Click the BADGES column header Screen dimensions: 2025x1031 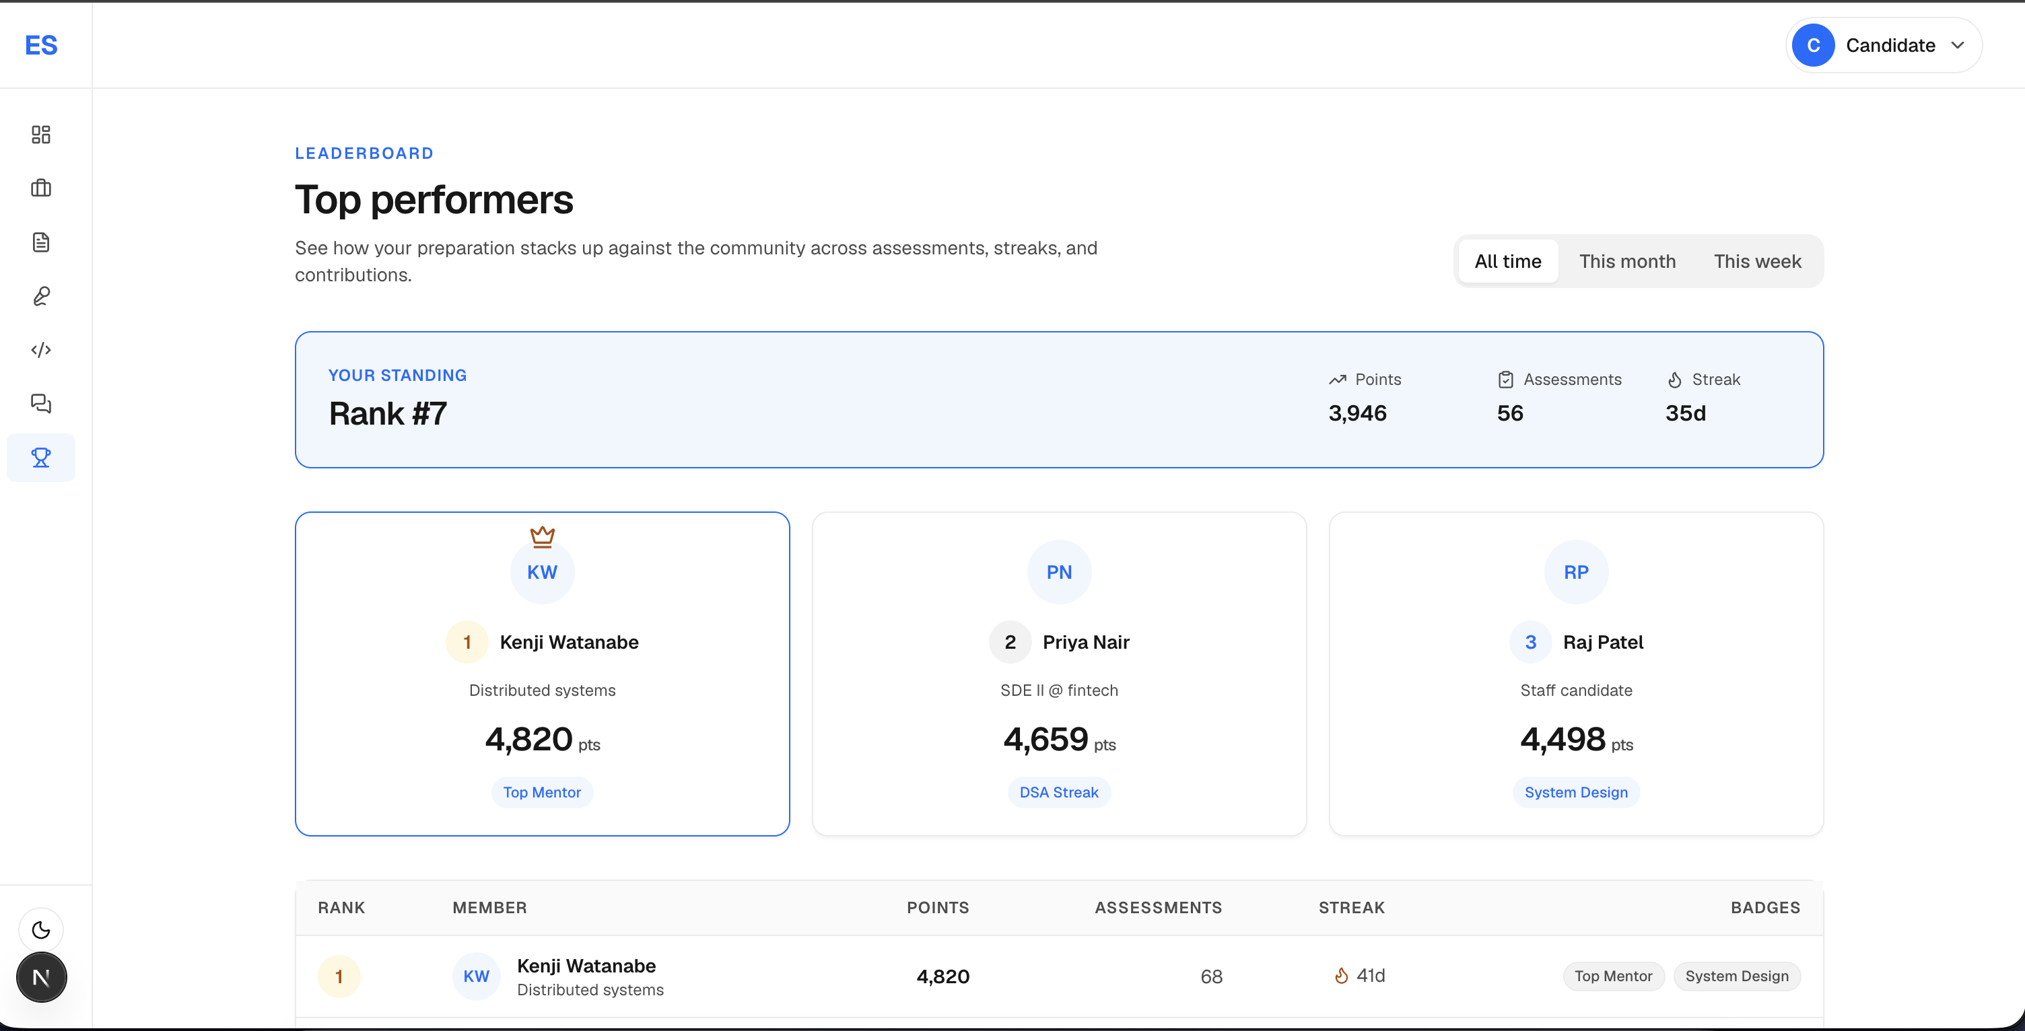1764,908
